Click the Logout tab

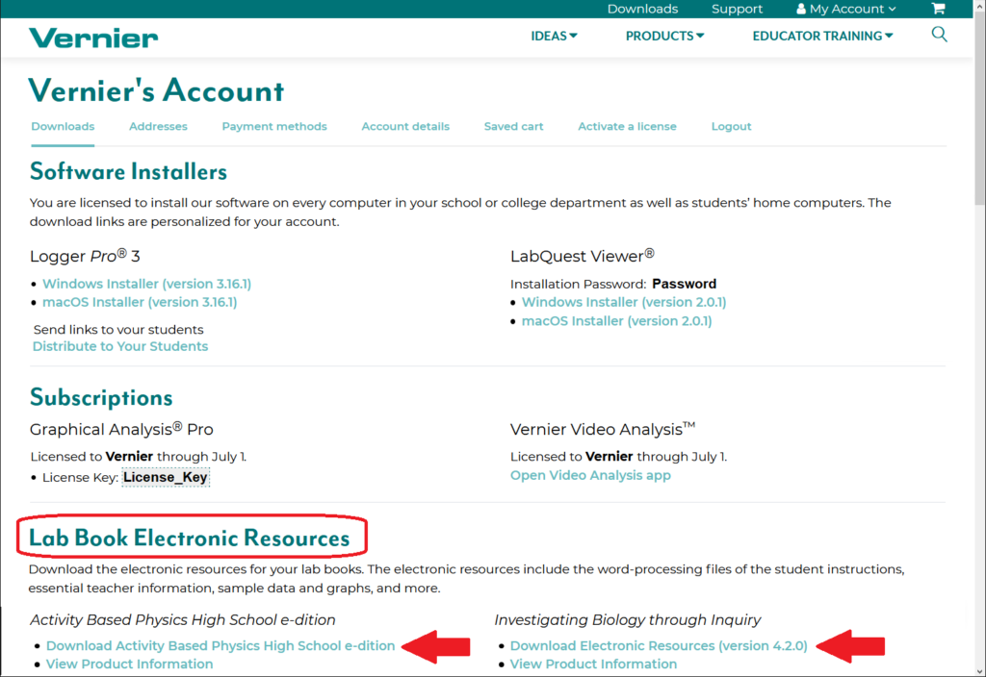[x=731, y=126]
